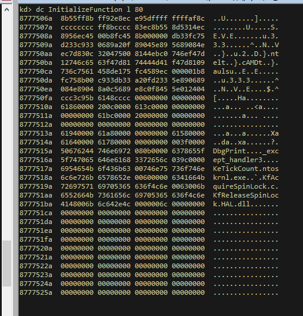Screen dimensions: 303x316
Task: Click address 8777521a
Action: (36, 258)
